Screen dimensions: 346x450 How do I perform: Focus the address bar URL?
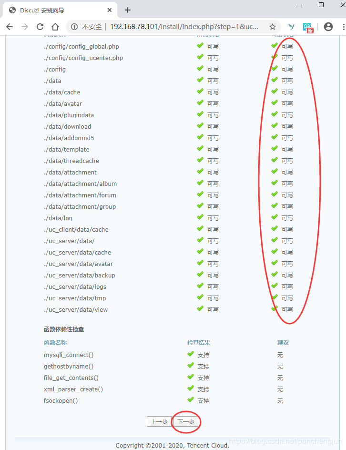(184, 27)
